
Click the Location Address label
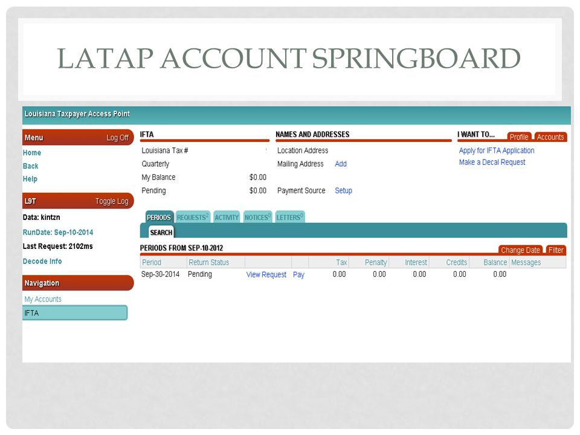click(x=303, y=150)
